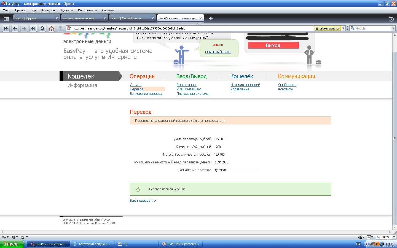Screen dimensions: 397x248
Task: Go back using the Back arrow
Action: (15, 28)
